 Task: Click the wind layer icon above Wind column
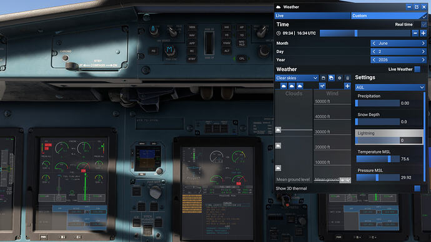(322, 86)
